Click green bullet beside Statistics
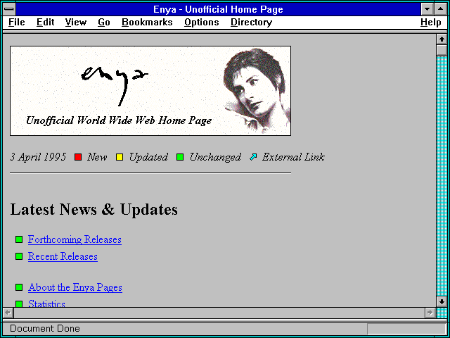This screenshot has height=338, width=450. 19,303
